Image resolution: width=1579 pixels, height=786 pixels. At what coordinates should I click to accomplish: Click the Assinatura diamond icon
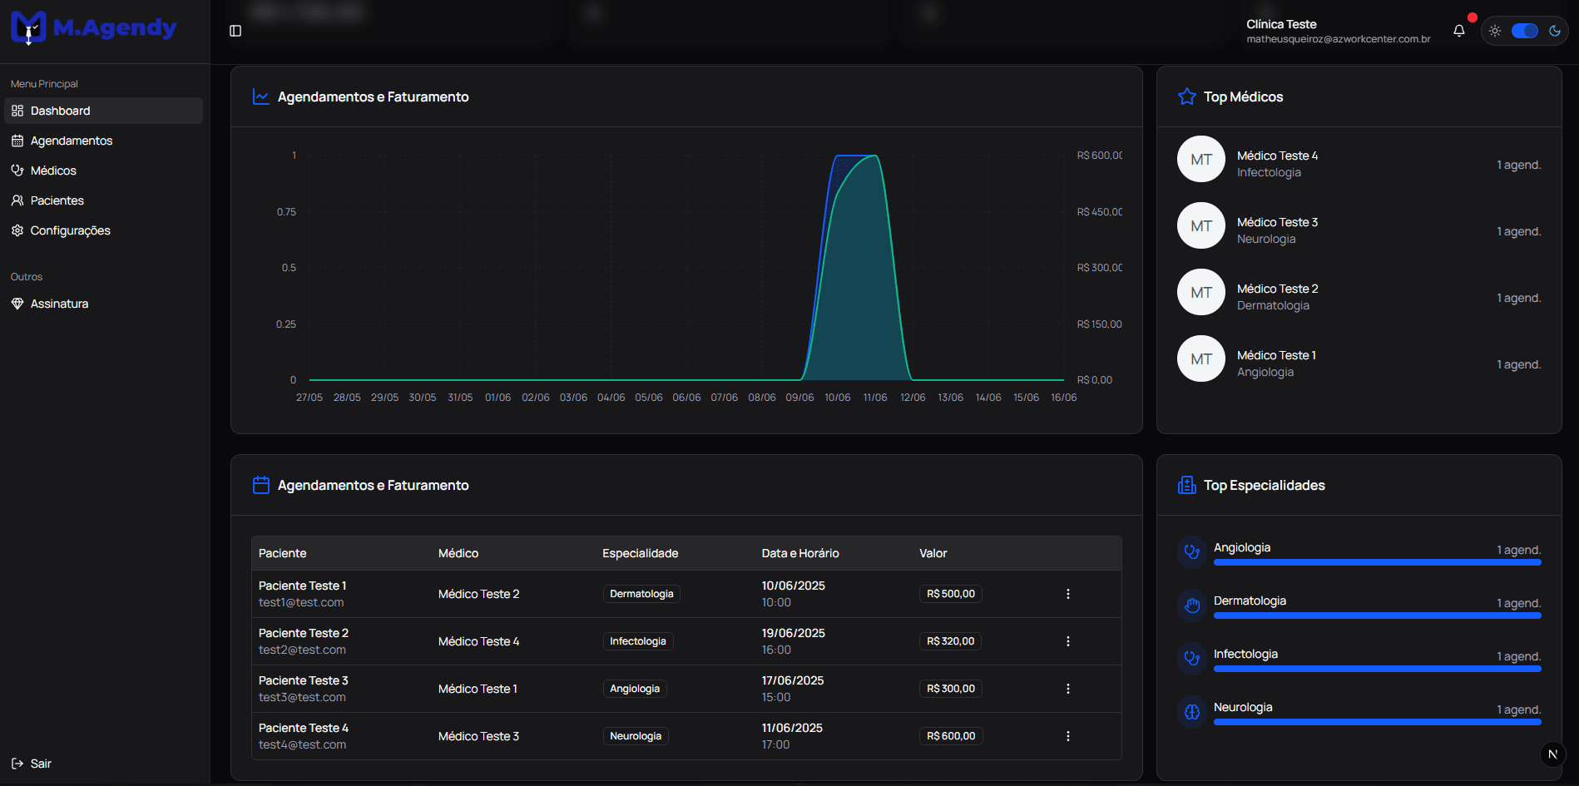pyautogui.click(x=17, y=303)
